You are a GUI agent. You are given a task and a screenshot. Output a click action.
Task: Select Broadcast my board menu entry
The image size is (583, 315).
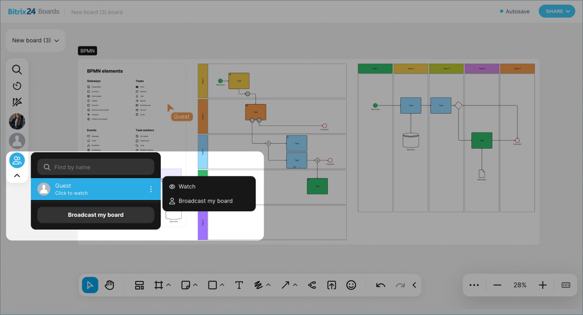(x=205, y=201)
